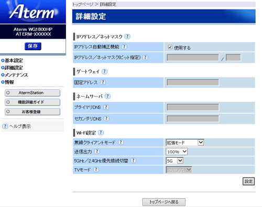Click the IPアドレス input field

(193, 58)
